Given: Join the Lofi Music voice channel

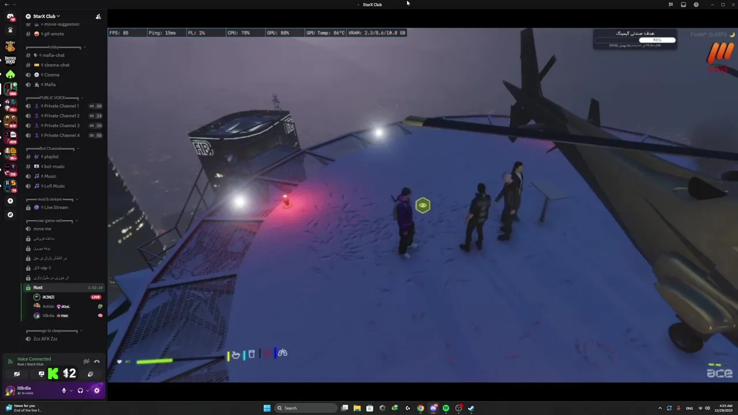Looking at the screenshot, I should click(63, 186).
